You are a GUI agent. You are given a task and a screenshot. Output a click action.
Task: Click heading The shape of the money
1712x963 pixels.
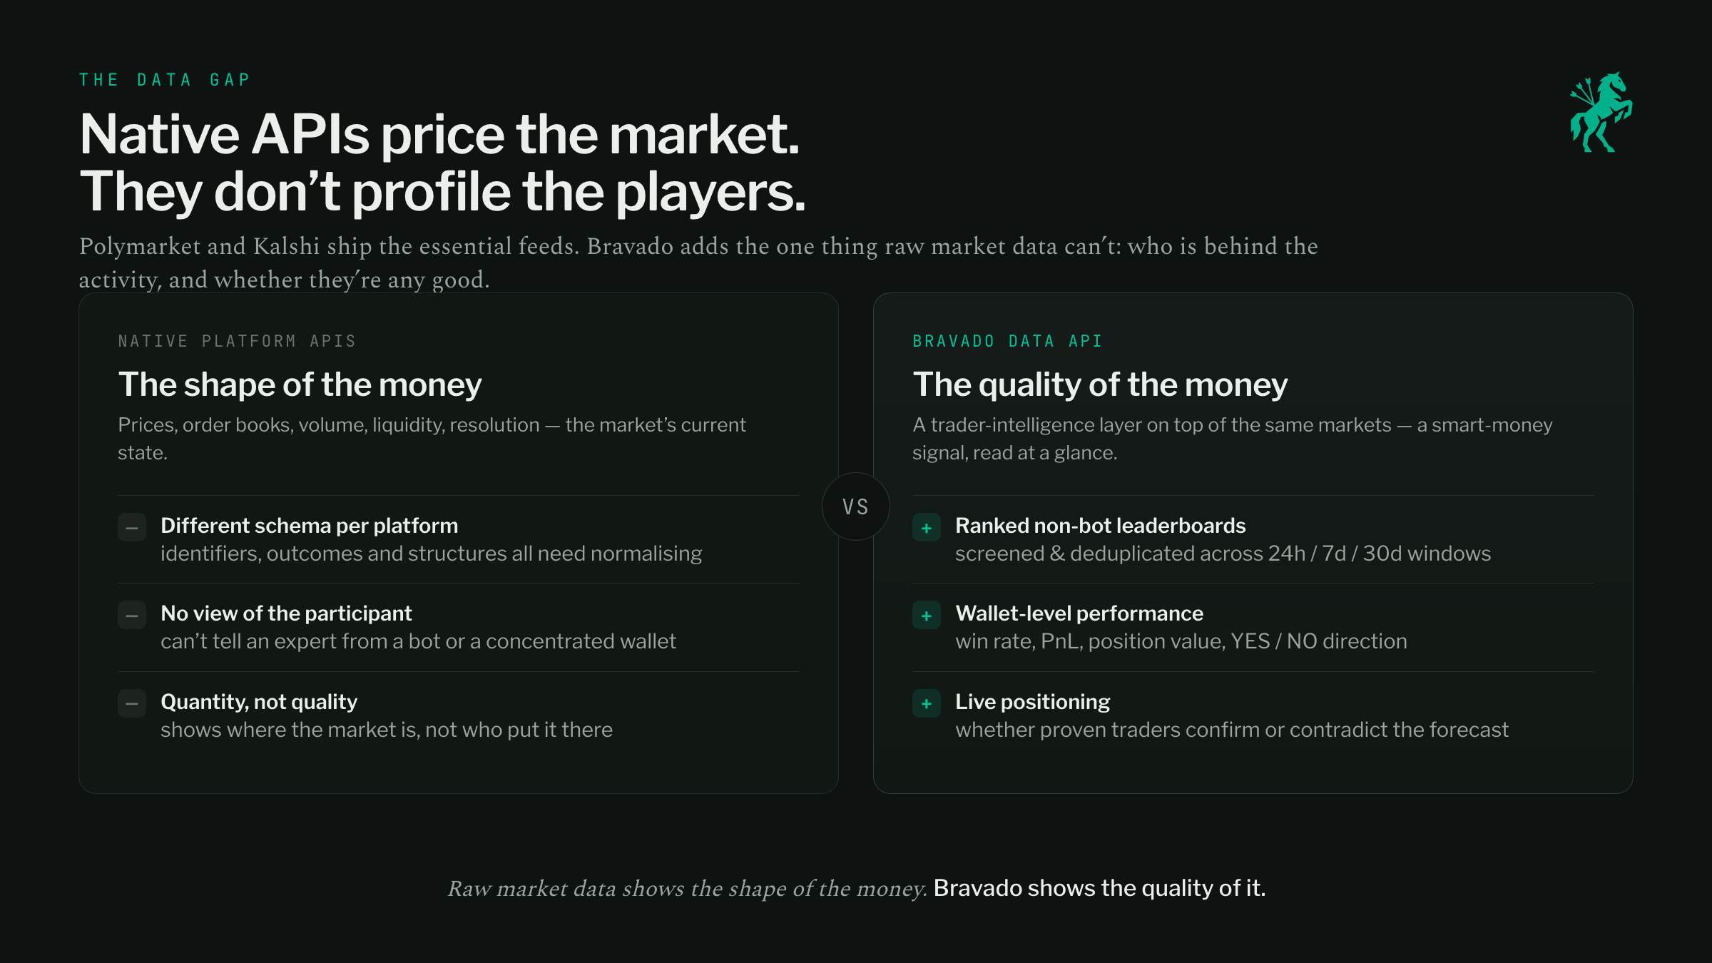point(300,385)
